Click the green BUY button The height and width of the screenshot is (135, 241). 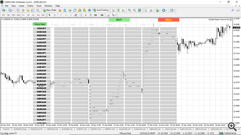pyautogui.click(x=119, y=20)
